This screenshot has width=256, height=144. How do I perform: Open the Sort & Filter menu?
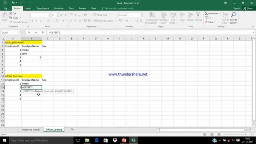click(225, 18)
